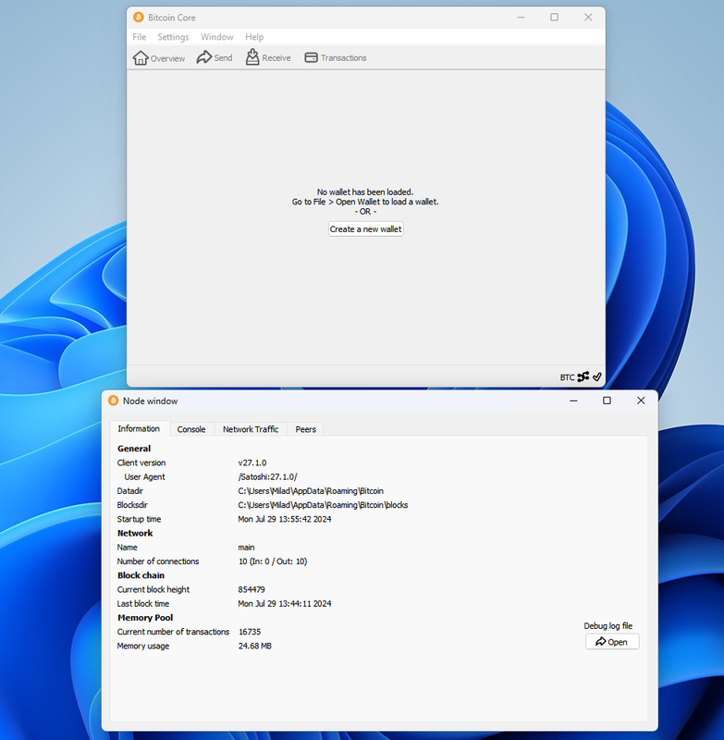The width and height of the screenshot is (724, 740).
Task: Click the Block chain section heading
Action: pyautogui.click(x=141, y=575)
